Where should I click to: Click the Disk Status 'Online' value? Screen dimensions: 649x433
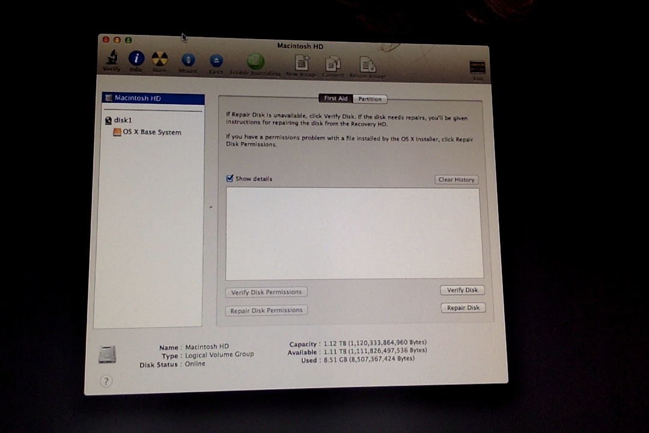click(x=195, y=364)
